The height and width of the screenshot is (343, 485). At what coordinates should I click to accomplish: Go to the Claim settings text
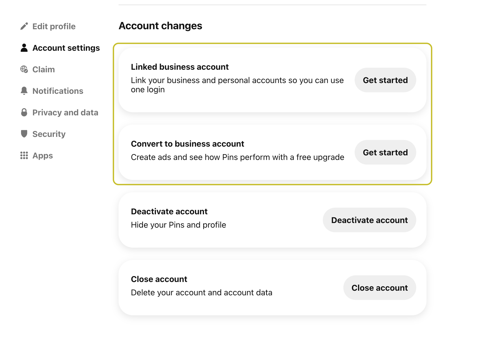click(44, 69)
